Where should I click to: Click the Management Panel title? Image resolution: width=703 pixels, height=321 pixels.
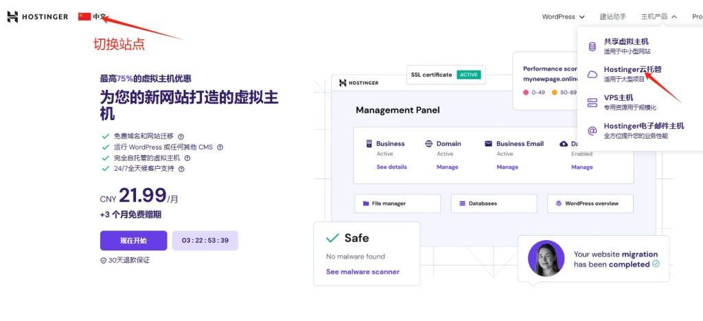397,110
